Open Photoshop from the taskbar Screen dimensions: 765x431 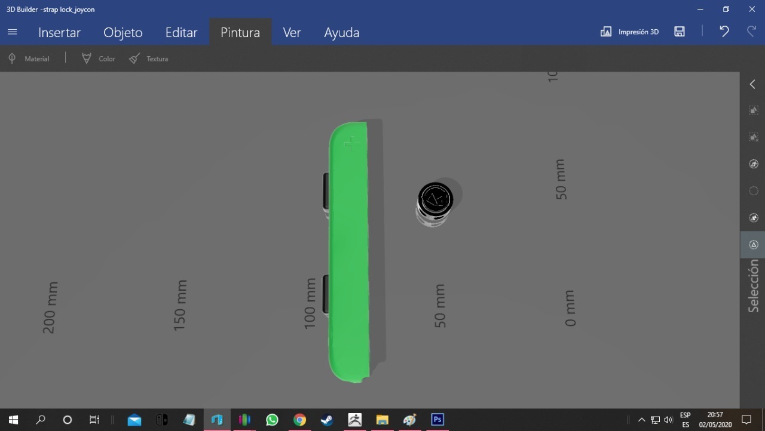click(437, 420)
